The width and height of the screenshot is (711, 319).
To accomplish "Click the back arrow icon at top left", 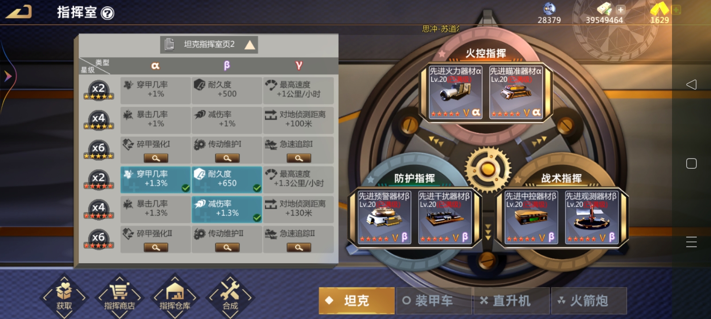I will pos(19,12).
